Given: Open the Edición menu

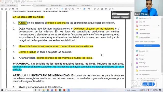Looking at the screenshot, I should point(7,3).
